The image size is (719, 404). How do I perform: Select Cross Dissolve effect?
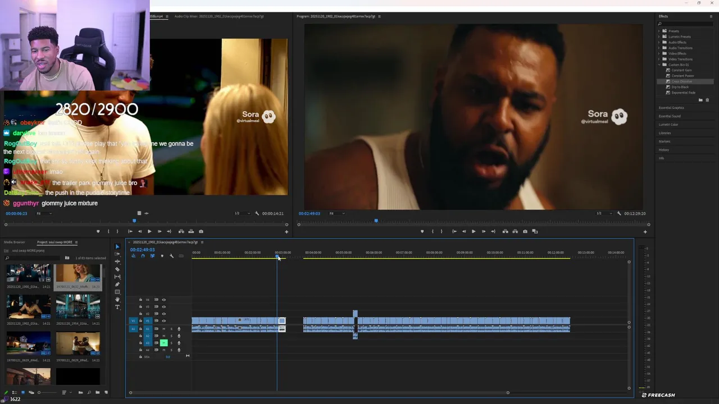pyautogui.click(x=681, y=81)
